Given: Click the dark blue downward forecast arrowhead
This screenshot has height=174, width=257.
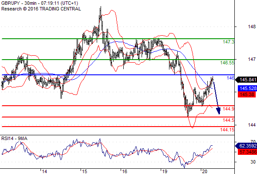Looking at the screenshot, I should (x=219, y=110).
